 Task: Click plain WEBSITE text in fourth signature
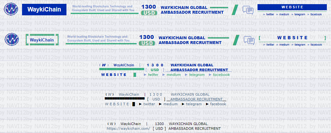click(x=117, y=104)
